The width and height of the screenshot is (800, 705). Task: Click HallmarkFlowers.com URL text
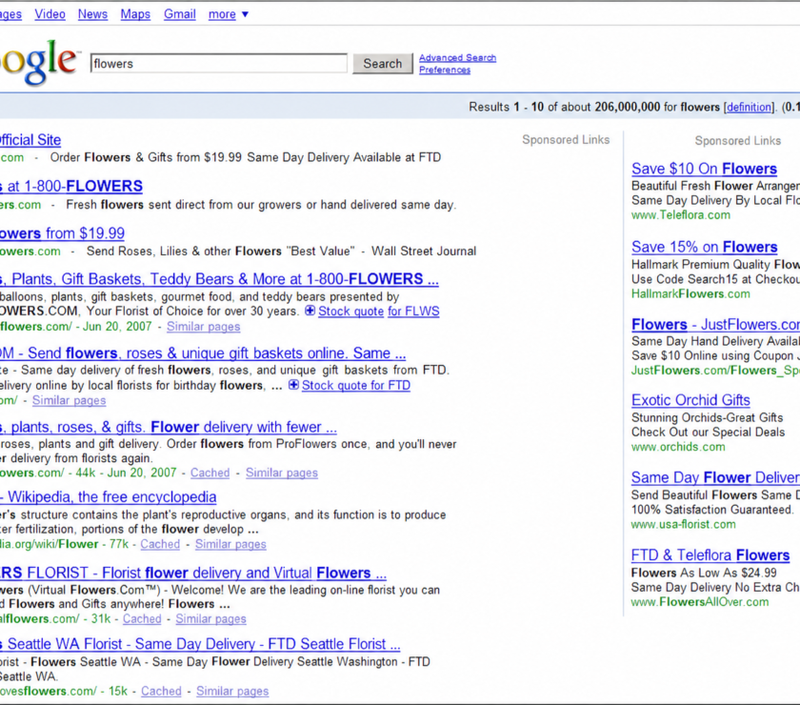pos(690,294)
